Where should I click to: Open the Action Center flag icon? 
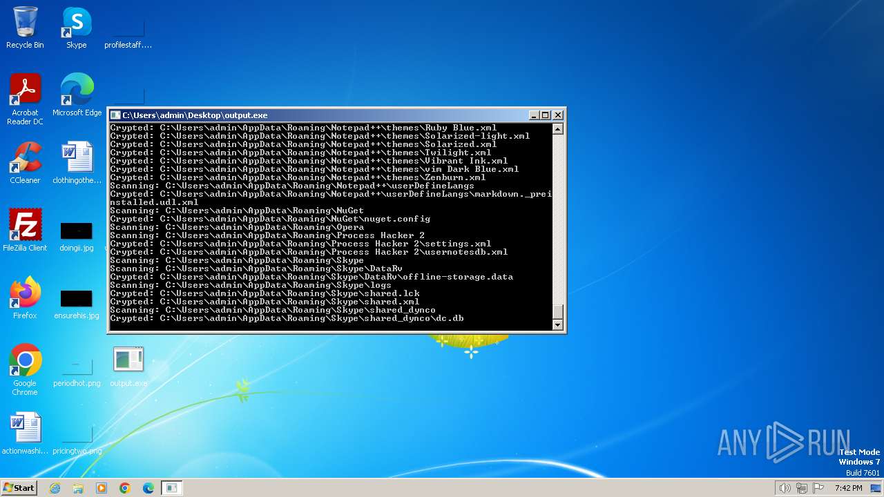[818, 488]
